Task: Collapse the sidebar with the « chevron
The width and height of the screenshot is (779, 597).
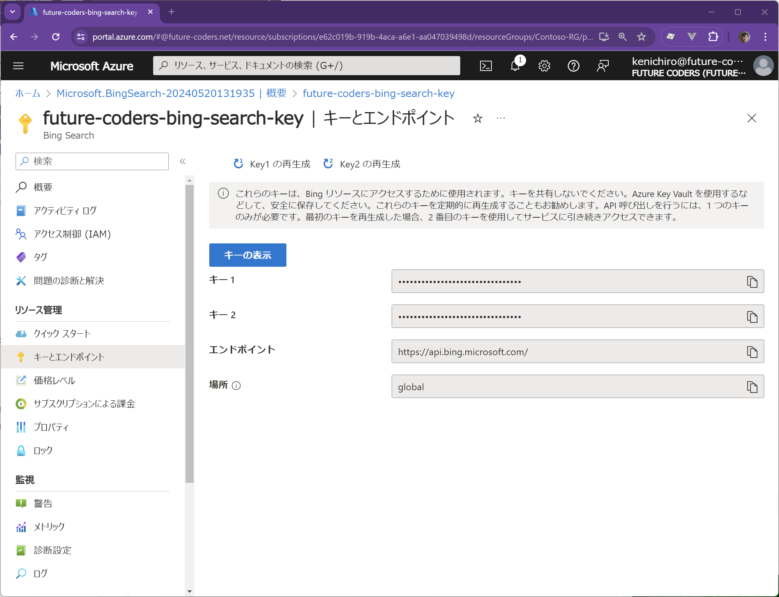Action: 182,161
